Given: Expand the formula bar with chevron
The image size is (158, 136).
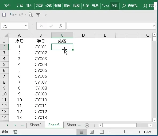Looking at the screenshot, I should pyautogui.click(x=153, y=26).
